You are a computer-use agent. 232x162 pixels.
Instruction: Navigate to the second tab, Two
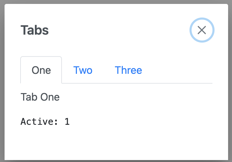pyautogui.click(x=83, y=70)
